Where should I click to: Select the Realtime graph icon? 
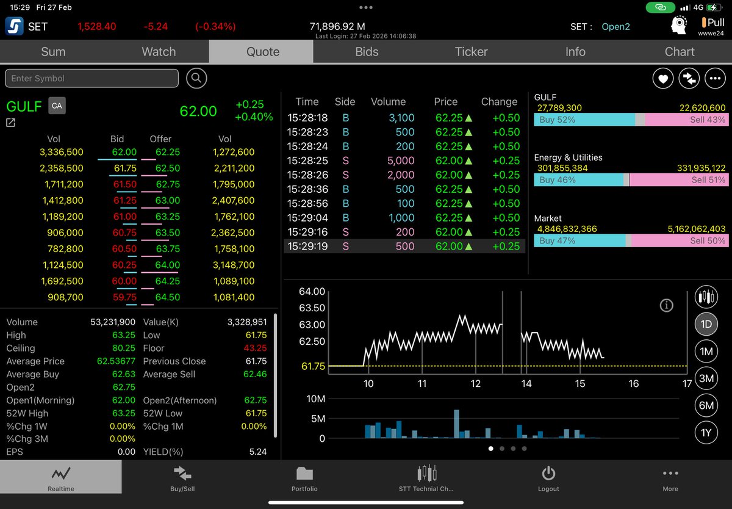pyautogui.click(x=60, y=478)
